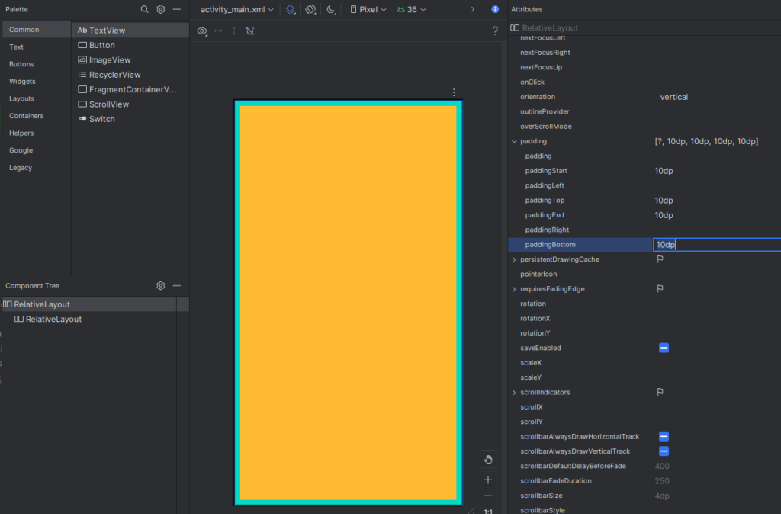
Task: Select Legacy palette category
Action: [x=37, y=167]
